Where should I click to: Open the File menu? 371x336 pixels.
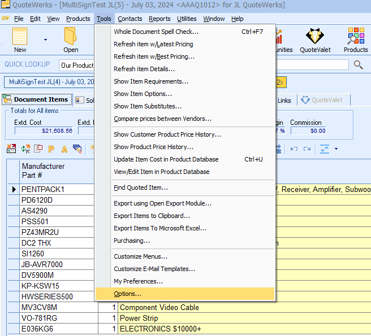point(19,19)
